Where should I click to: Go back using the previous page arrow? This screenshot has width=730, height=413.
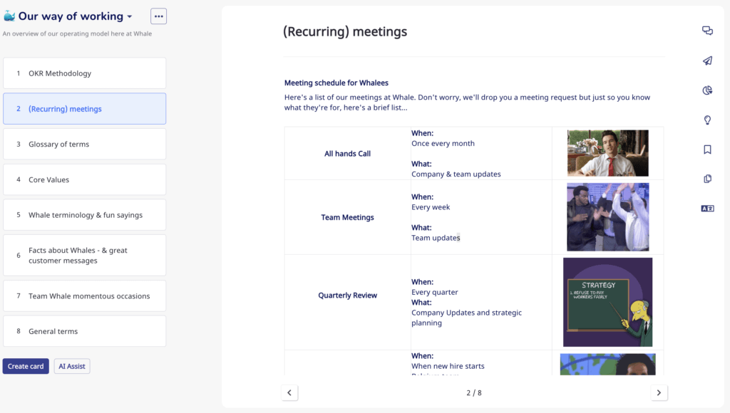[289, 392]
